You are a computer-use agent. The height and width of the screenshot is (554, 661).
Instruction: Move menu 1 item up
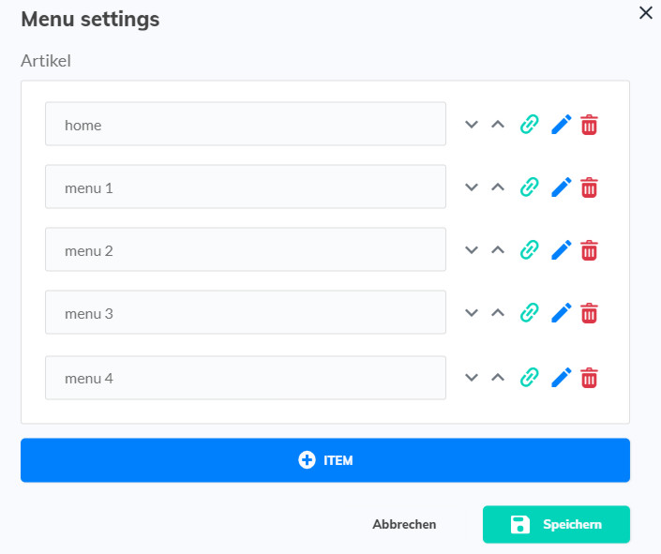click(498, 187)
